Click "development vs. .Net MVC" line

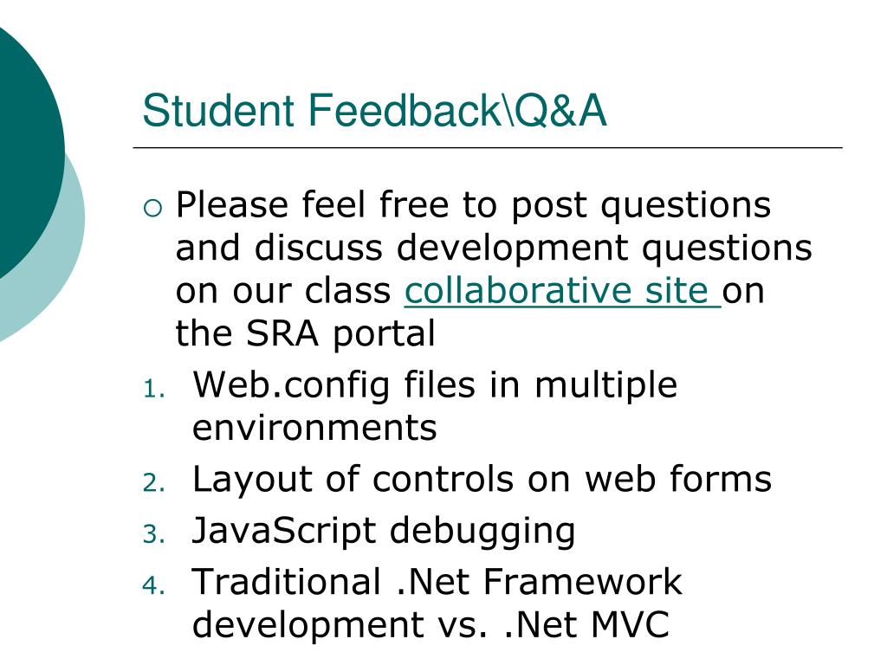(x=431, y=625)
